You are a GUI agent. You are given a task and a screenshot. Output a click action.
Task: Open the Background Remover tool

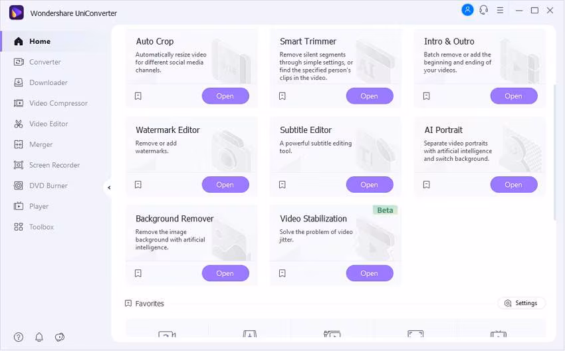pyautogui.click(x=225, y=273)
